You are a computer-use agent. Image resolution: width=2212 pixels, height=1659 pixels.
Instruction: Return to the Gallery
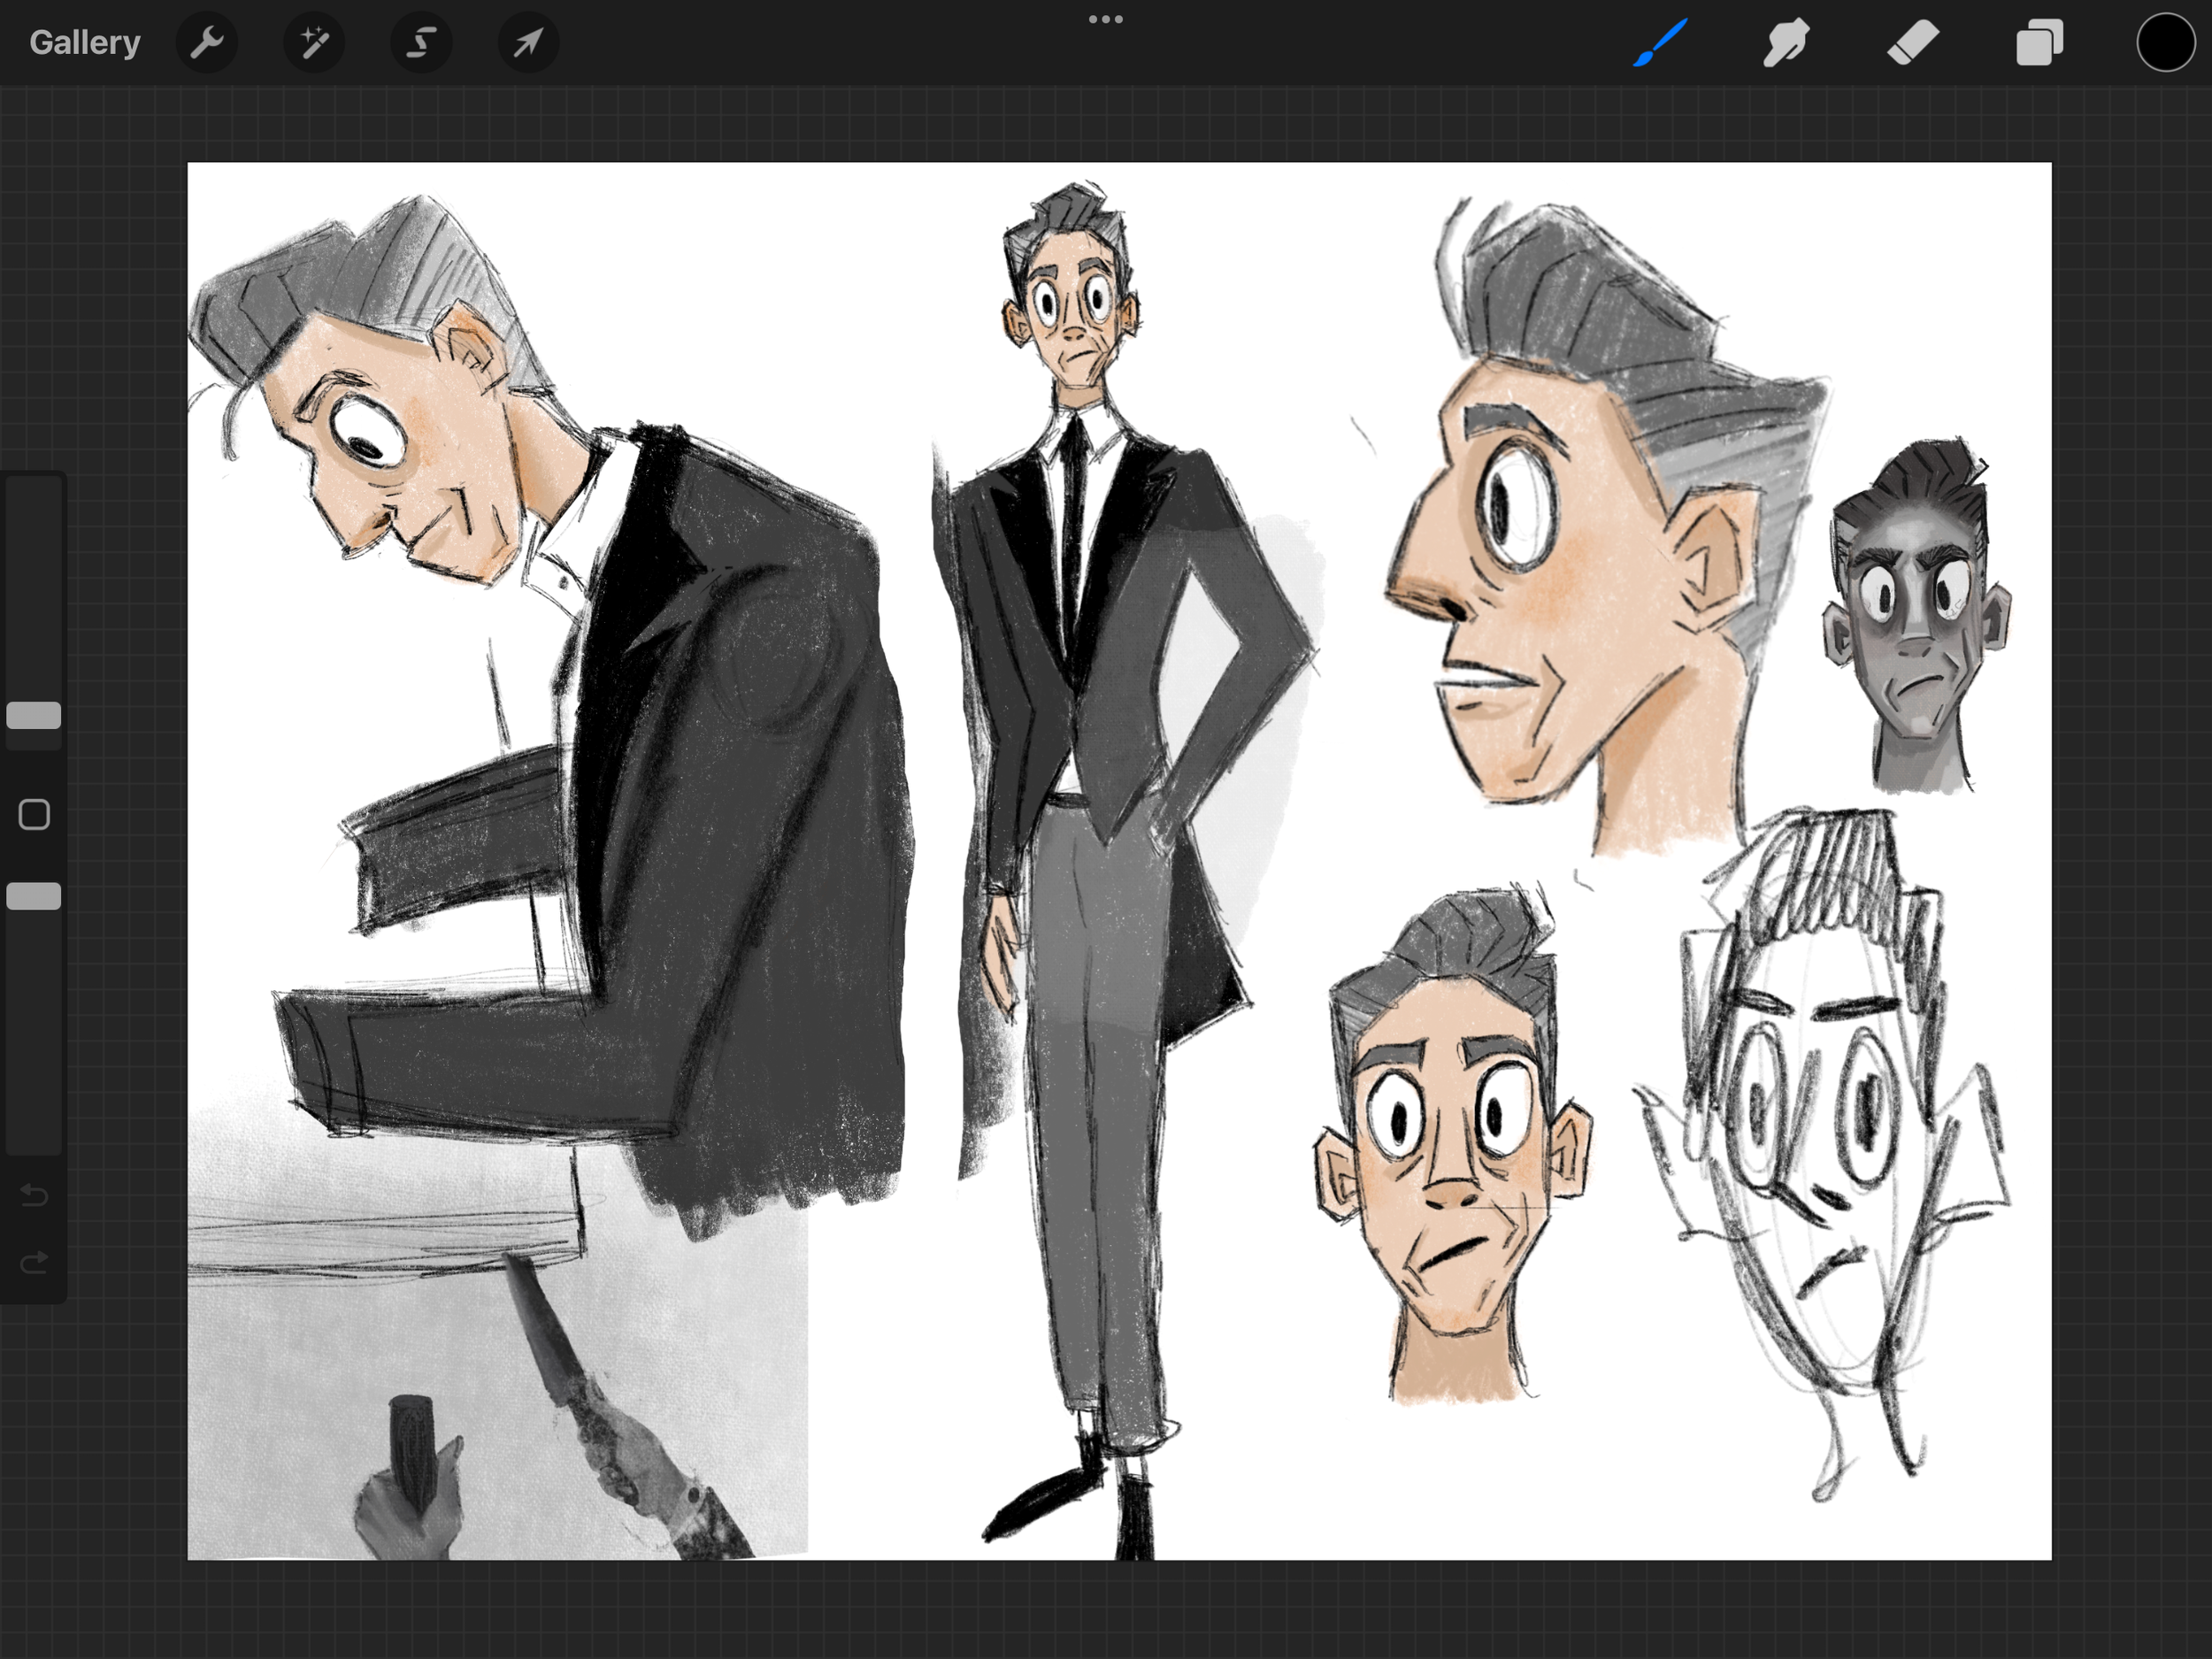[x=85, y=42]
